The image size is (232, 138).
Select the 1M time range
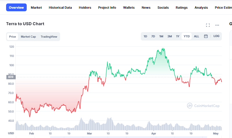tap(161, 36)
